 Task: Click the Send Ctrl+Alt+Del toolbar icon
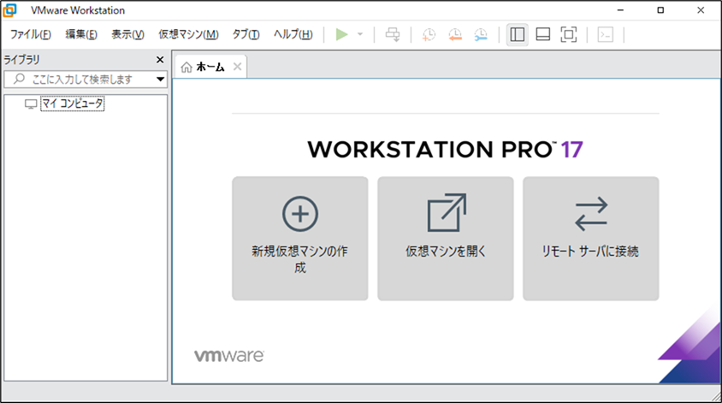[x=393, y=34]
